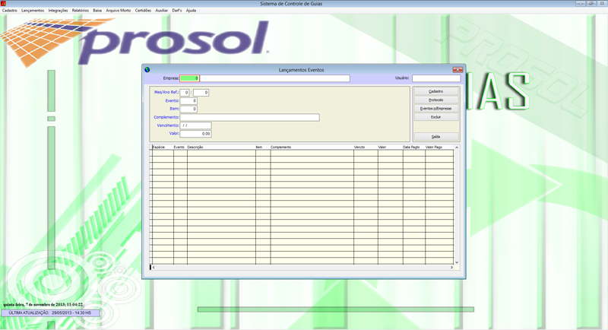Click the Empresa name text field
This screenshot has width=608, height=330.
[x=275, y=78]
